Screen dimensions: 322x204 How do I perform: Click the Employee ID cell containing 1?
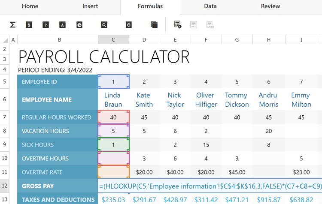pos(113,82)
